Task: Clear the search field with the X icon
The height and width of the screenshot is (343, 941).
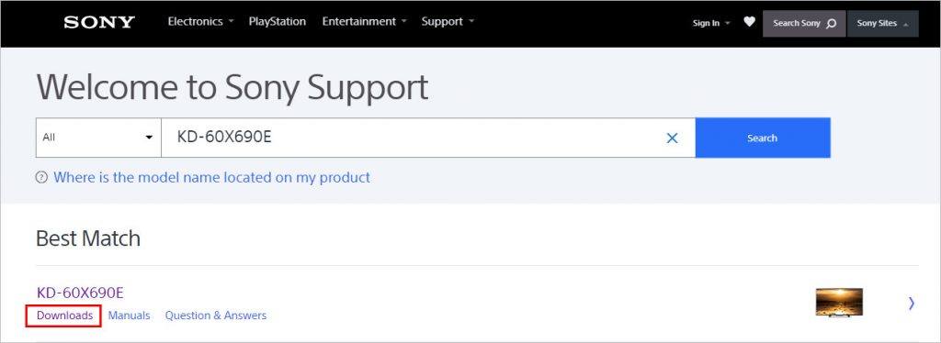Action: click(x=672, y=138)
